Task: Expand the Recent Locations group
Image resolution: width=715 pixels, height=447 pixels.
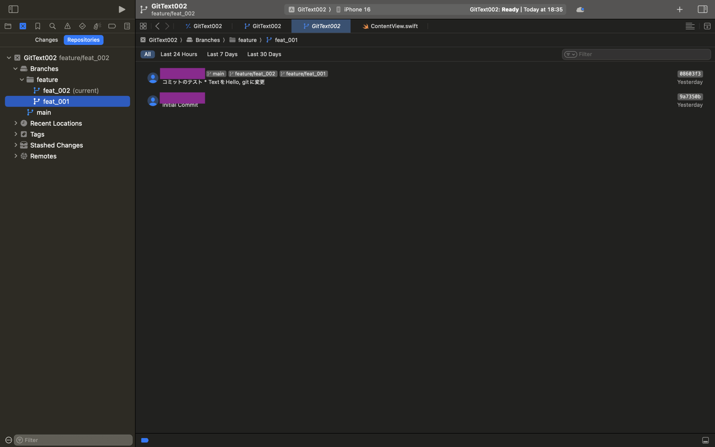Action: [16, 123]
